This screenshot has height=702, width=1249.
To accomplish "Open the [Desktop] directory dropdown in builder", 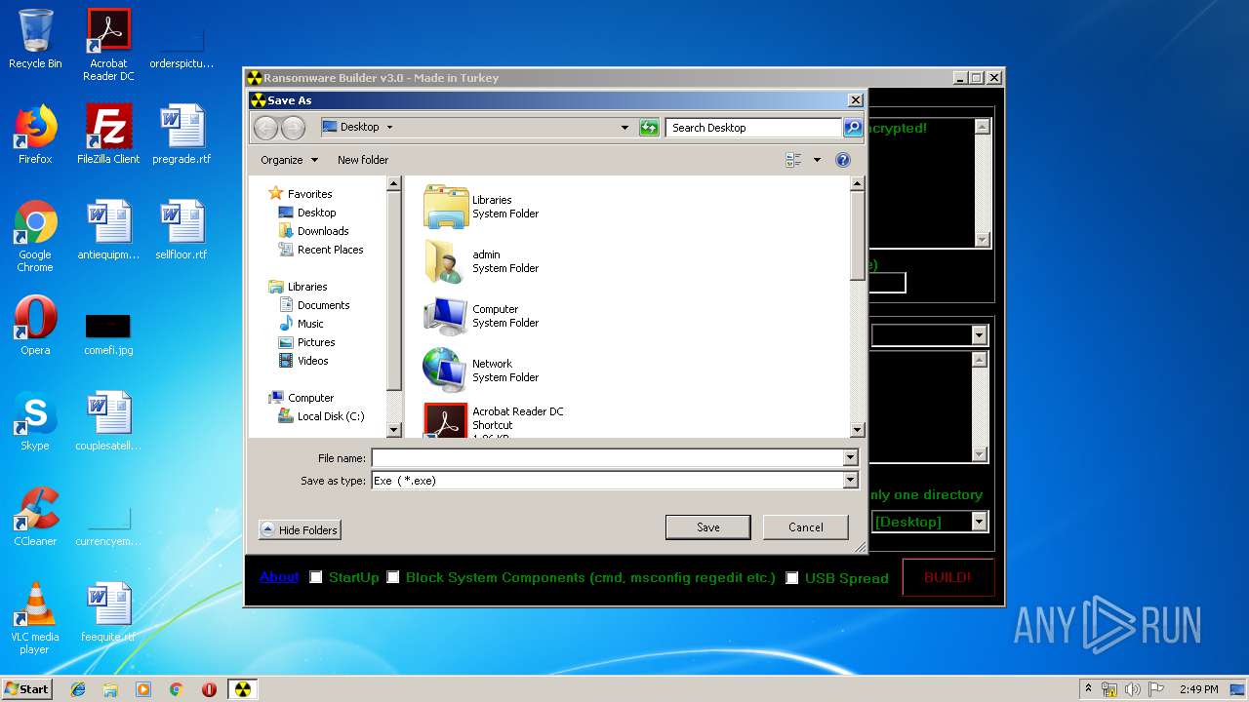I will (980, 522).
